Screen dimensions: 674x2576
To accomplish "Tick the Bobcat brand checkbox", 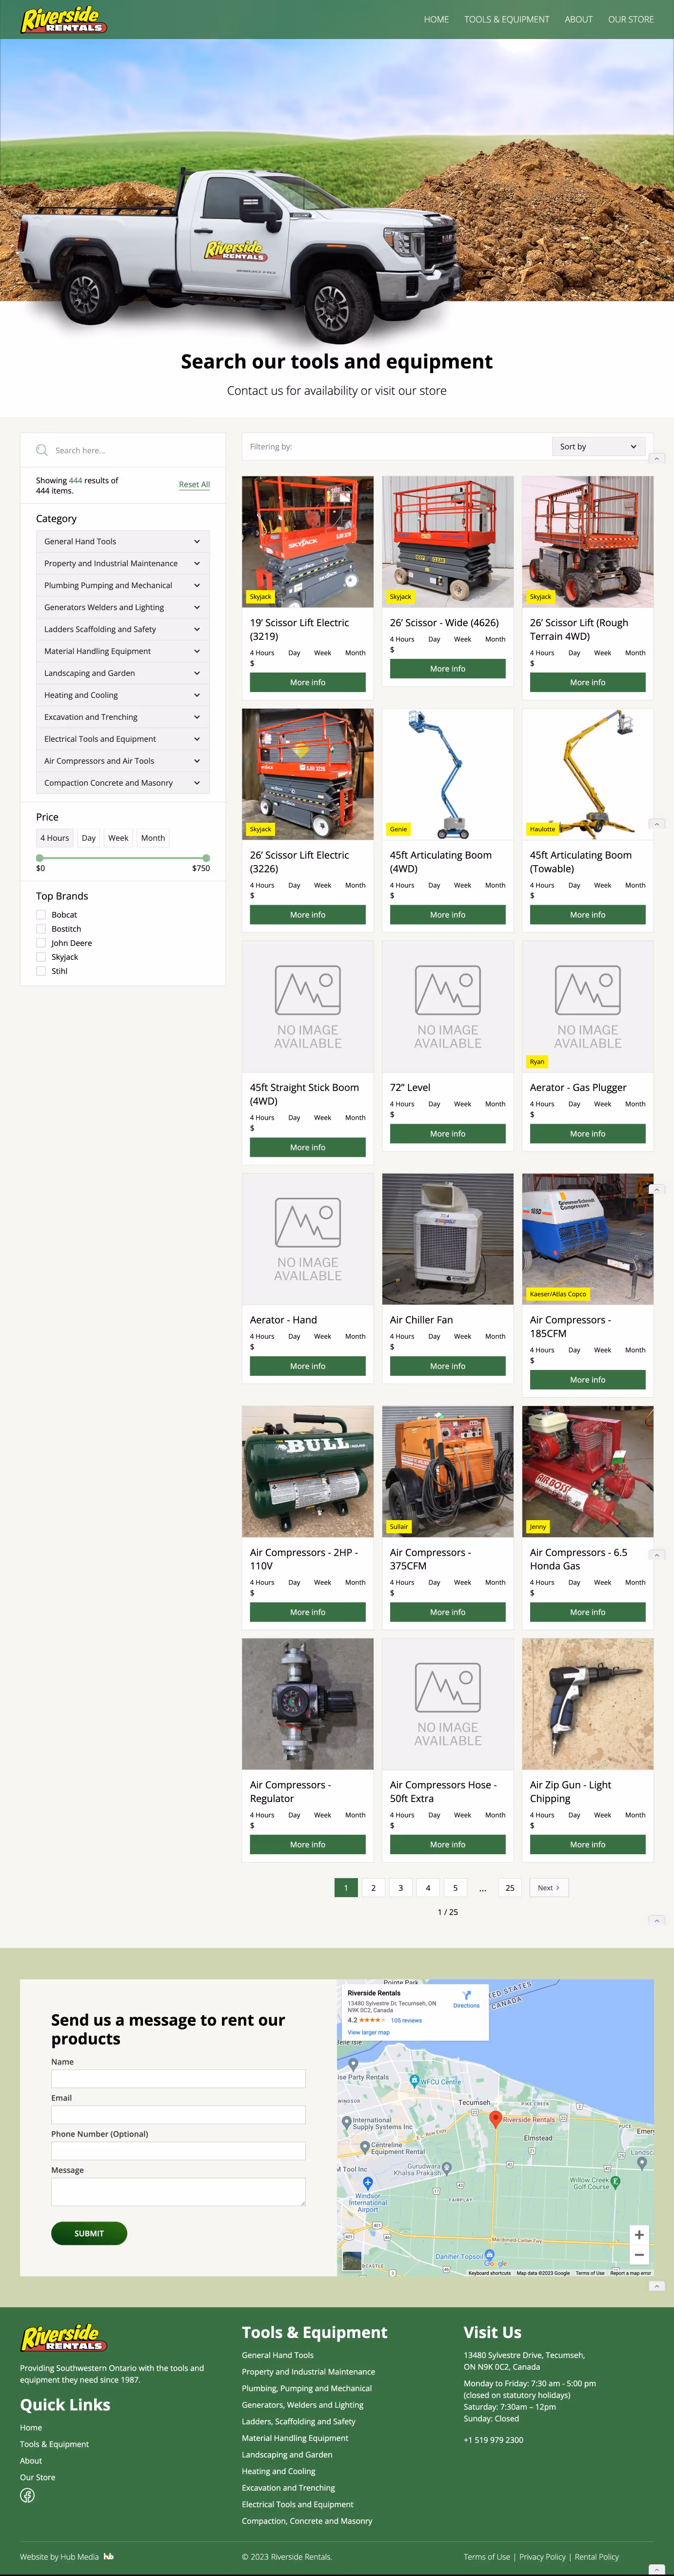I will point(41,915).
